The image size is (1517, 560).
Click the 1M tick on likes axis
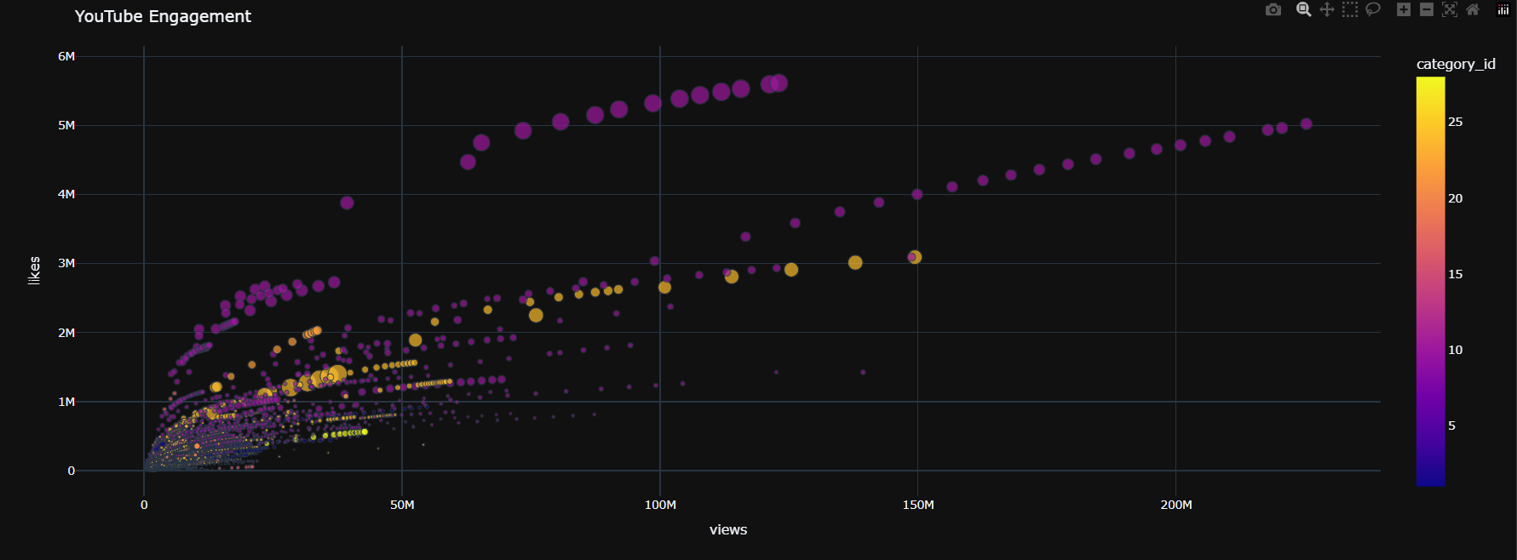pos(66,402)
